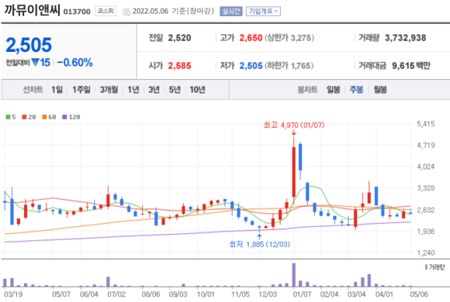Viewport: 450px width, 302px height.
Task: Click the 5,415 price axis label
Action: (426, 124)
